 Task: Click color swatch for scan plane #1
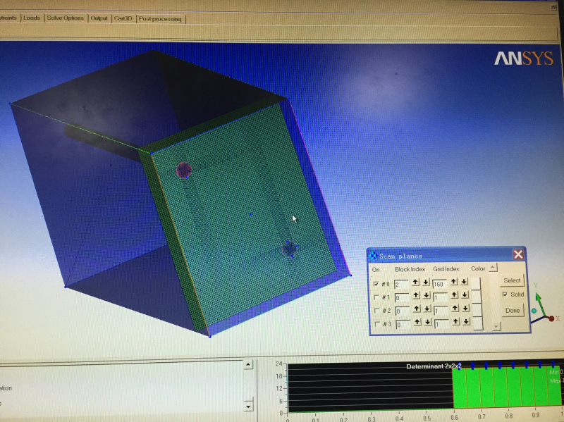coord(477,296)
